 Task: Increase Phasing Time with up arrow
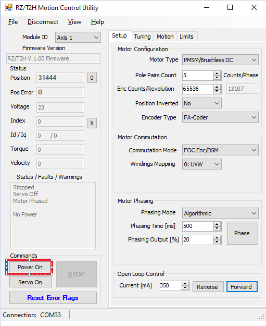[217, 224]
